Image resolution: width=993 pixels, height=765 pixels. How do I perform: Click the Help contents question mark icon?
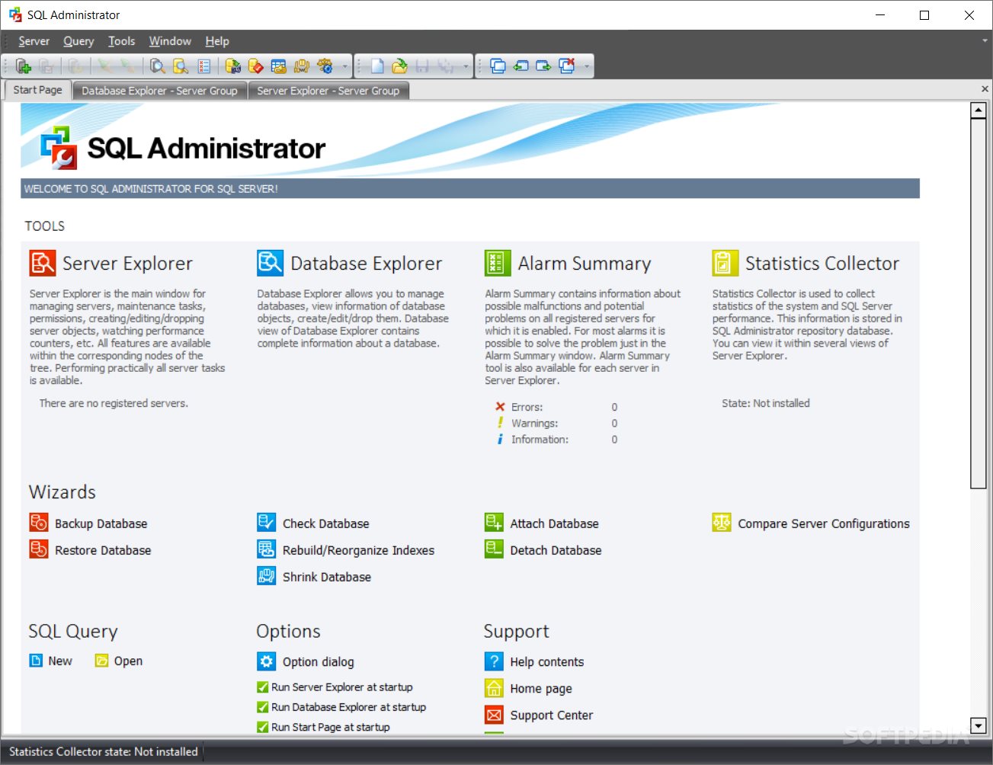[x=494, y=661]
